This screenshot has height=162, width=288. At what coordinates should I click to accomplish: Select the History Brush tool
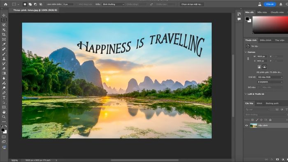4,64
